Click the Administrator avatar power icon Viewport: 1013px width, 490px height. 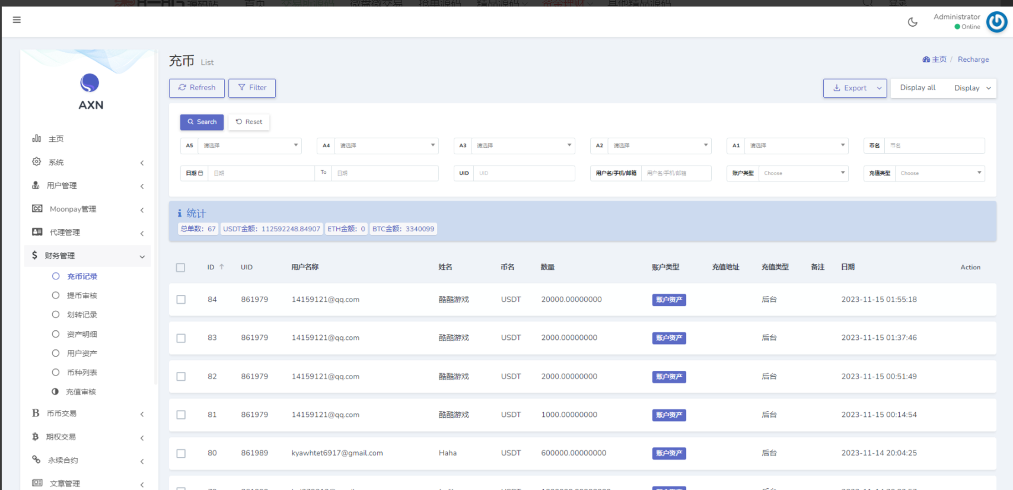(x=996, y=23)
